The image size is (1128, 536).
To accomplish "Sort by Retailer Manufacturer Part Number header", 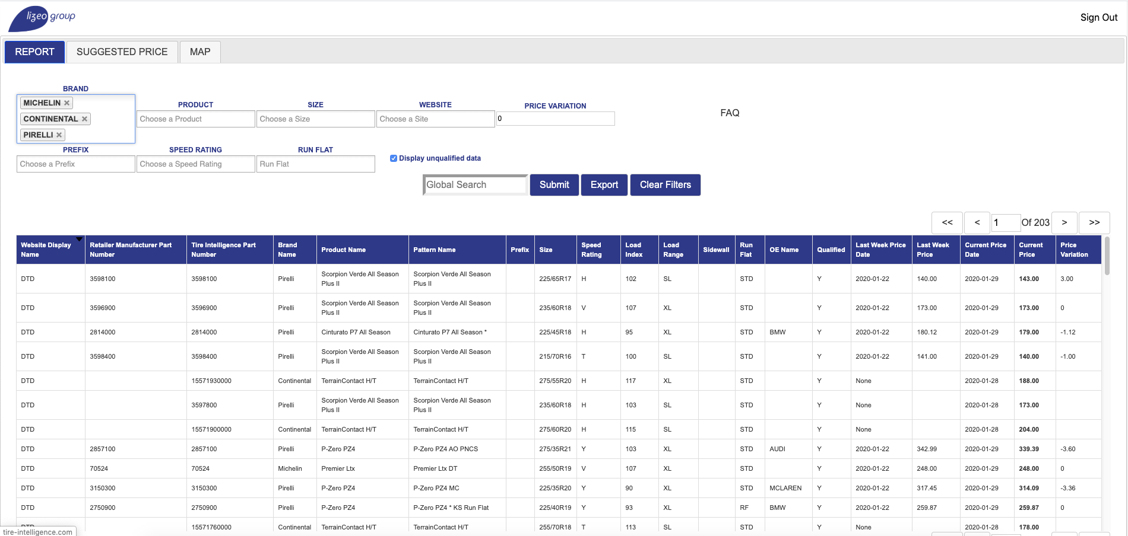I will 136,250.
